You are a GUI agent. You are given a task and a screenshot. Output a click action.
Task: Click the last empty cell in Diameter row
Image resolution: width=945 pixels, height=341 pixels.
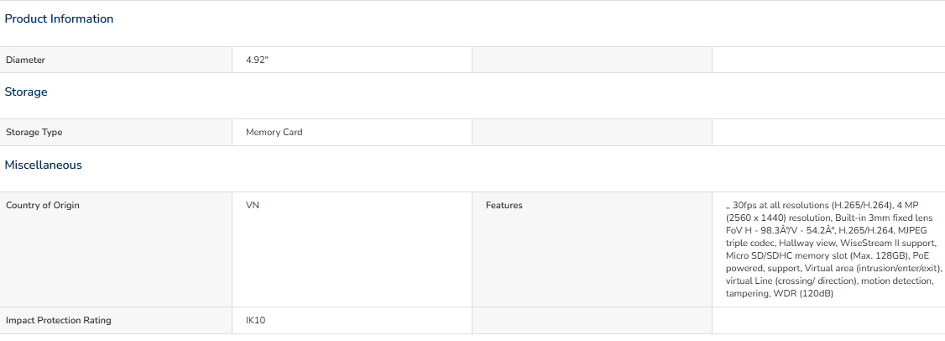pyautogui.click(x=828, y=60)
